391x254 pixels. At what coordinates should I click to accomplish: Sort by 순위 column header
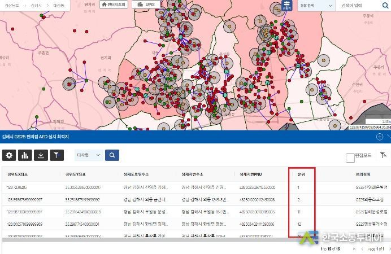pos(301,174)
